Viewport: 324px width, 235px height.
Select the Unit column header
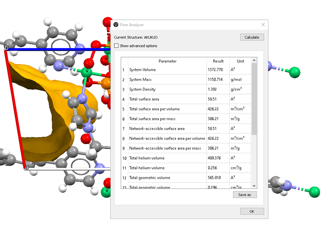pyautogui.click(x=240, y=61)
